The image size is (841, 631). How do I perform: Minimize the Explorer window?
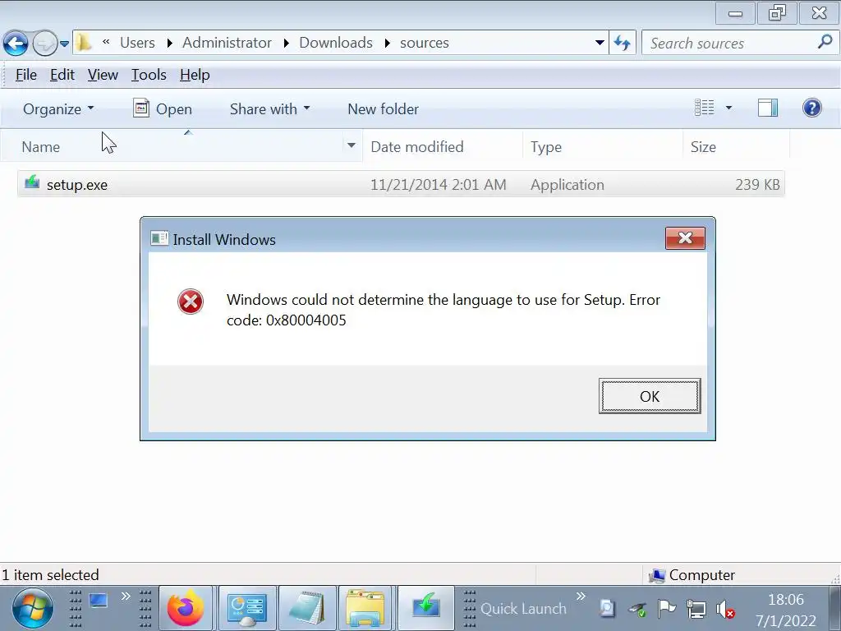click(x=735, y=13)
